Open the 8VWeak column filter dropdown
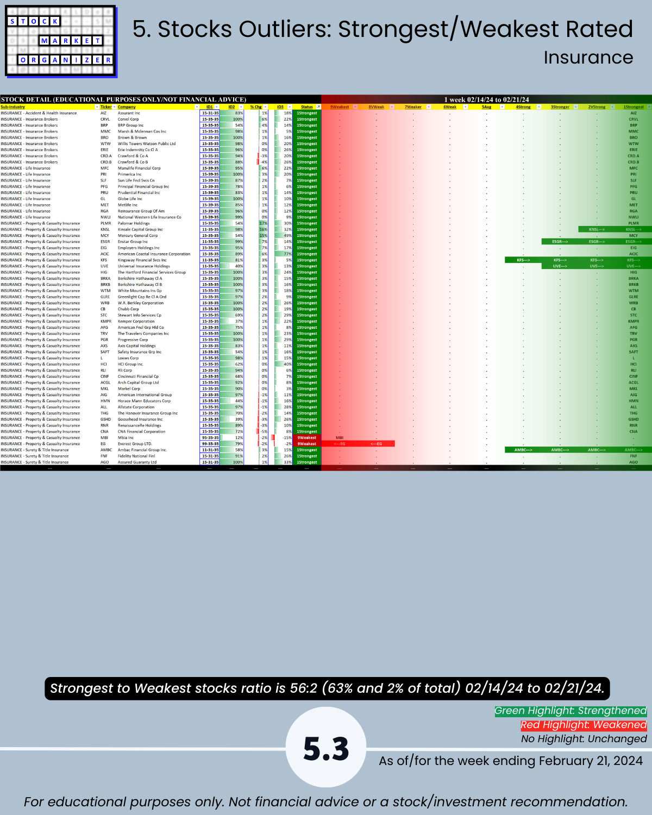Viewport: 652px width, 815px height. pyautogui.click(x=392, y=107)
